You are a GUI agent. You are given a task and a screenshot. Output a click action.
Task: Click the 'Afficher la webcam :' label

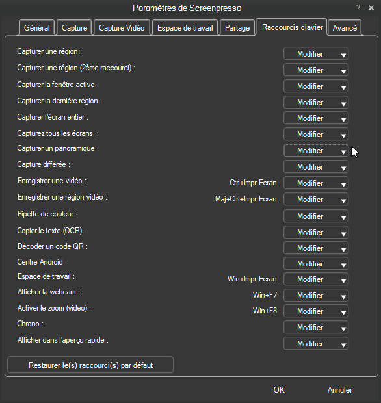(x=49, y=292)
